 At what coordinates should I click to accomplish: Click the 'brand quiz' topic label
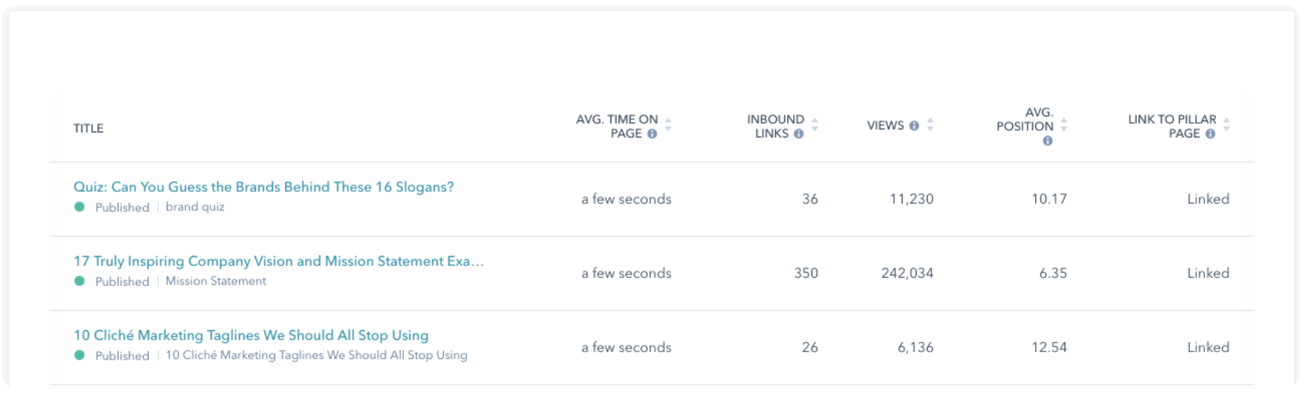point(195,207)
